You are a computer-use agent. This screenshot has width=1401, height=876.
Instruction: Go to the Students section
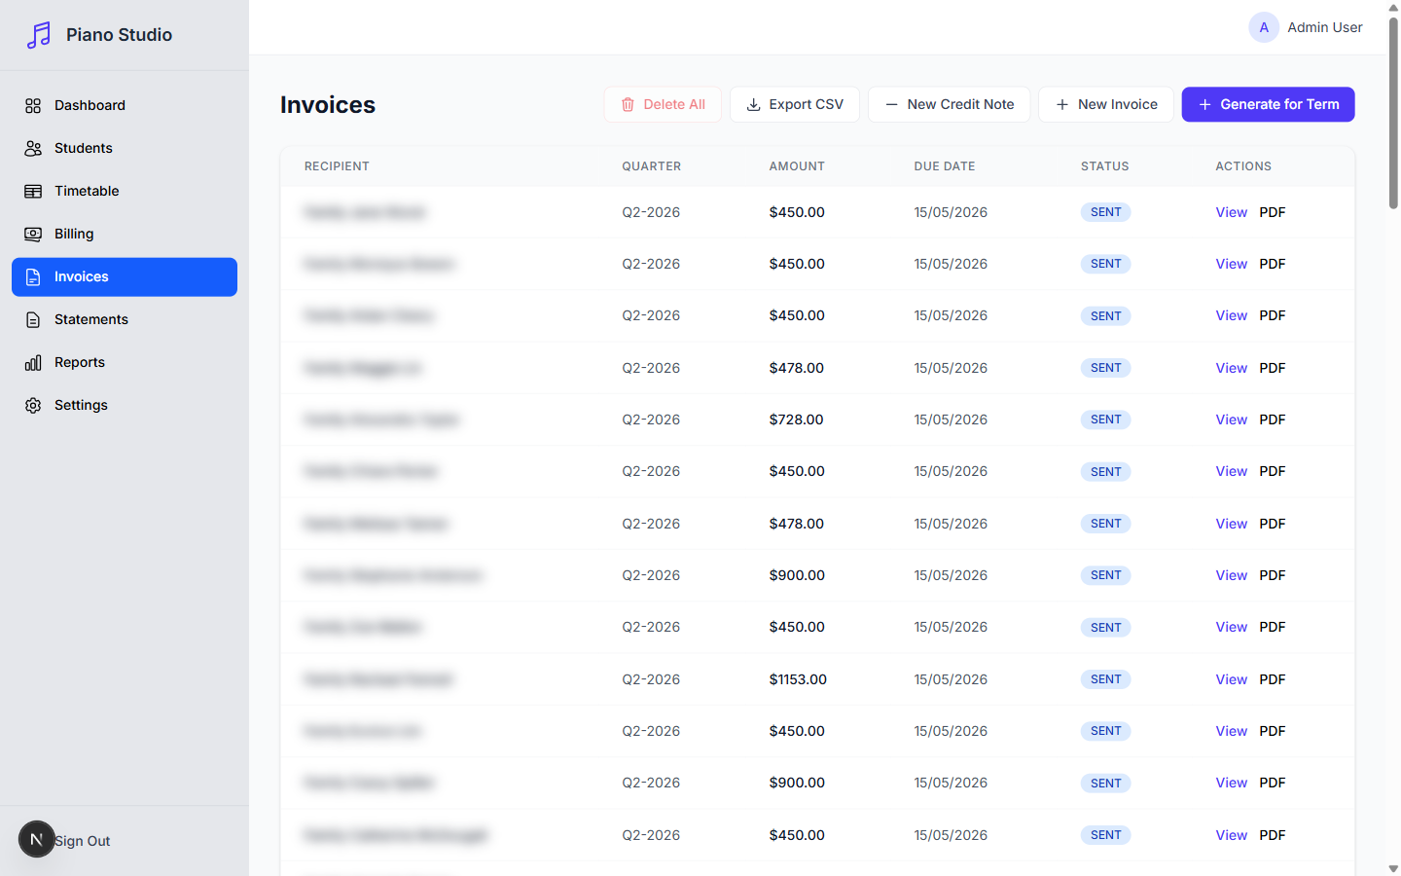(x=125, y=148)
